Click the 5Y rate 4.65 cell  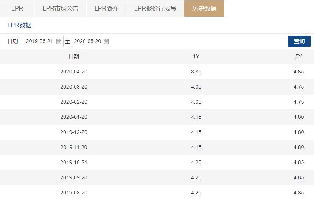pos(298,72)
